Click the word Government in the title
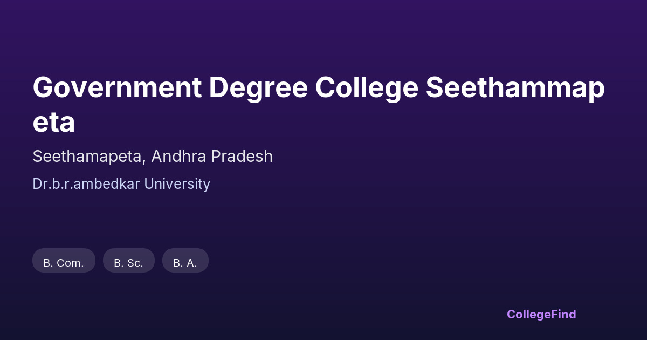This screenshot has width=647, height=340. tap(116, 88)
